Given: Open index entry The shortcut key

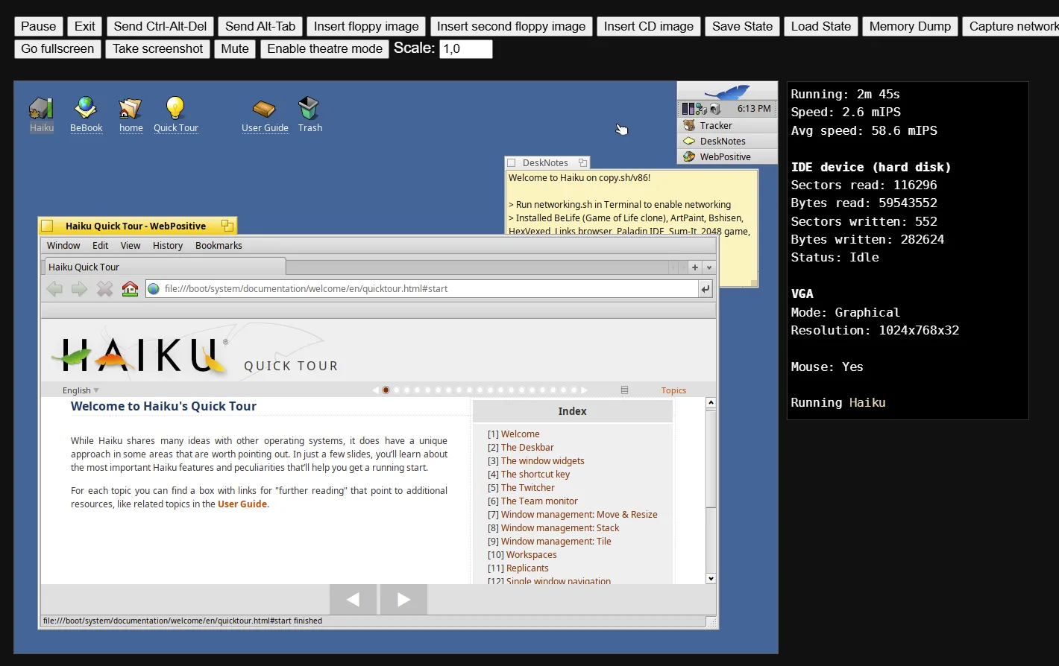Looking at the screenshot, I should tap(535, 475).
